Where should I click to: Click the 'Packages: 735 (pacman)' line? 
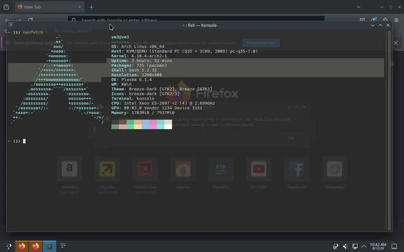tap(139, 66)
